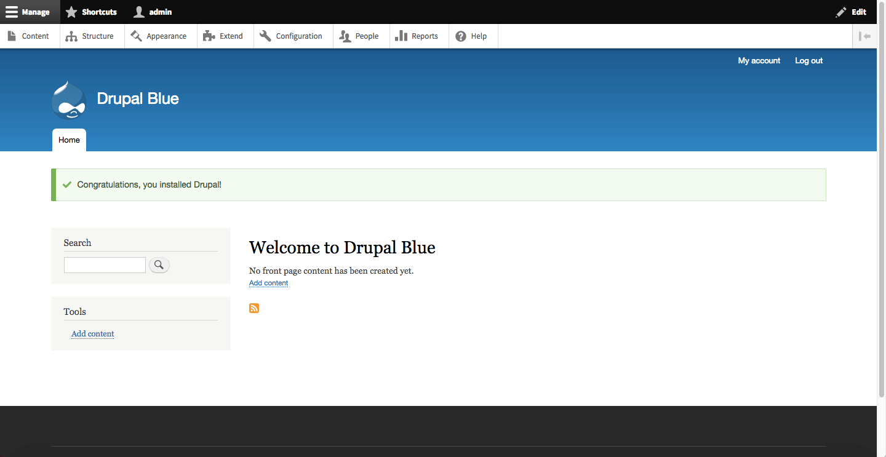The image size is (886, 457).
Task: Expand the Shortcuts tray
Action: 92,12
